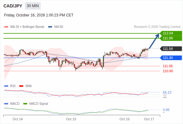Image resolution: width=183 pixels, height=124 pixels.
Task: Click the MACD Signal green swatch
Action: click(x=25, y=104)
